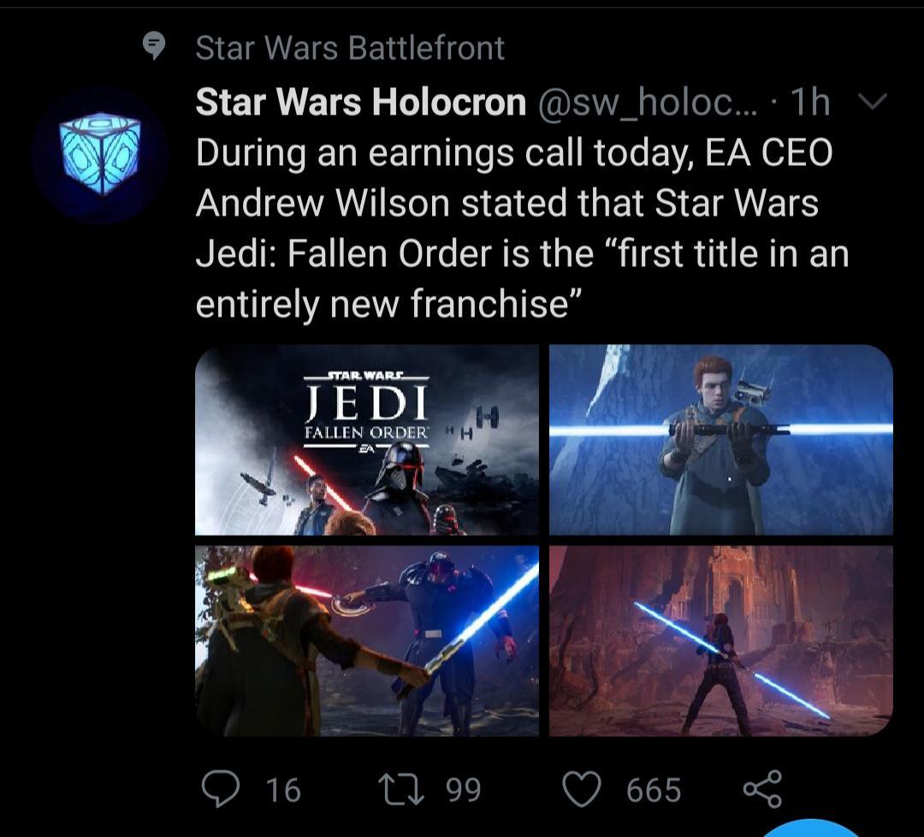Screen dimensions: 924x837
Task: Open the Jedi Fallen Order title card image
Action: (x=368, y=439)
